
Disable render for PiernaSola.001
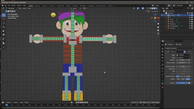coord(192,26)
